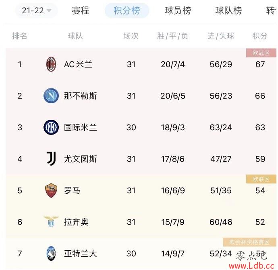Select the 拉齐奥 team row
Image resolution: width=278 pixels, height=270 pixels.
coord(141,222)
